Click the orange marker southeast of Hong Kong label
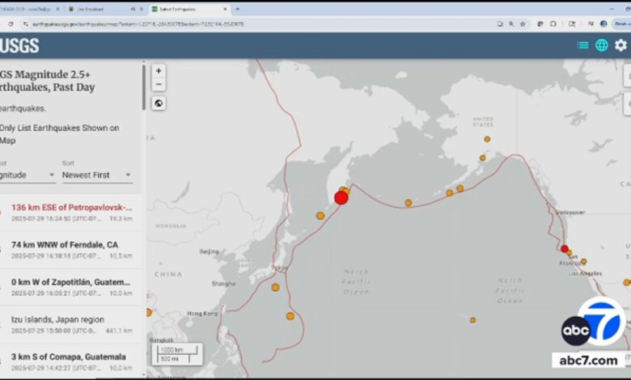 [x=290, y=316]
